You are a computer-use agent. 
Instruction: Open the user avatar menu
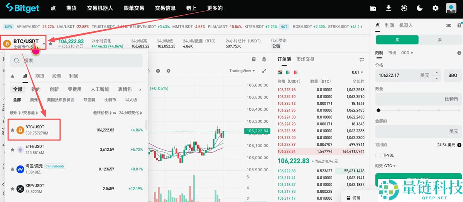[x=451, y=8]
